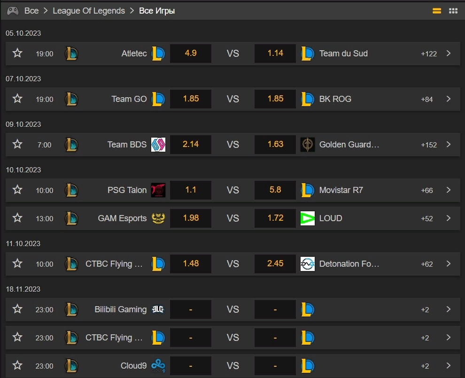Click Cloud9 team logo icon
Screen dimensions: 465x378
click(x=158, y=366)
